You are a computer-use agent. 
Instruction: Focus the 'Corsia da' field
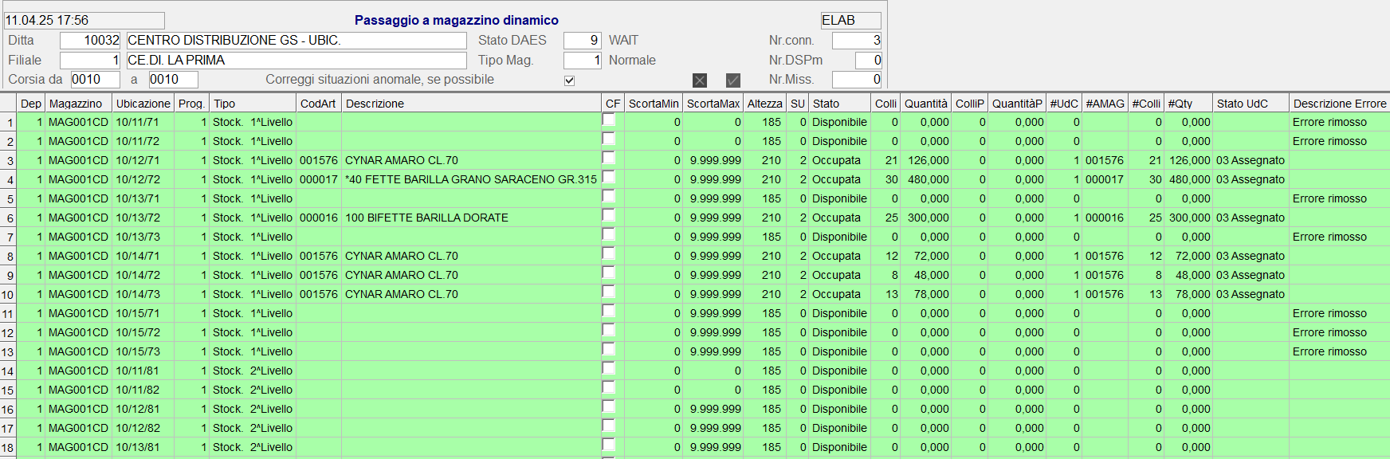(x=95, y=80)
